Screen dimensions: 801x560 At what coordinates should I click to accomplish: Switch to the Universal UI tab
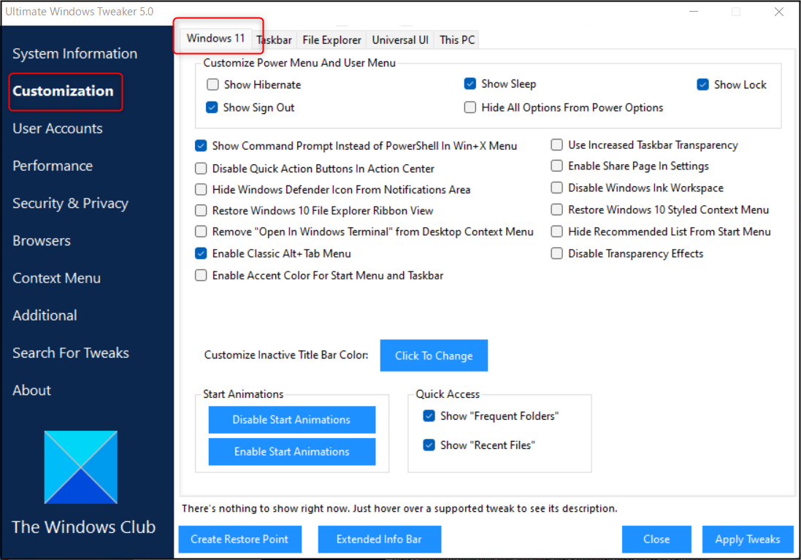point(400,40)
